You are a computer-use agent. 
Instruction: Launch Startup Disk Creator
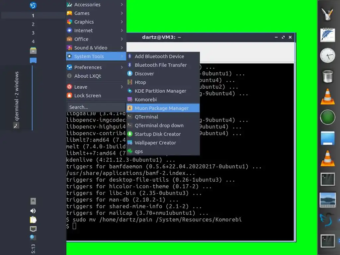coord(163,134)
